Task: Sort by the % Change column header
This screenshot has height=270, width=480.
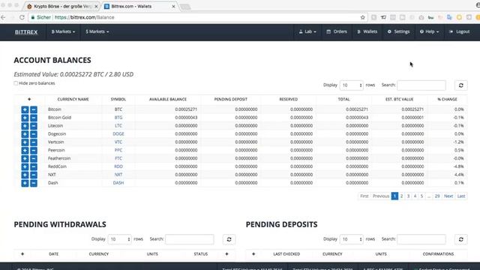Action: pos(447,100)
